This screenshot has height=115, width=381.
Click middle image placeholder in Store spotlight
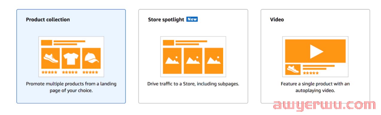point(193,61)
